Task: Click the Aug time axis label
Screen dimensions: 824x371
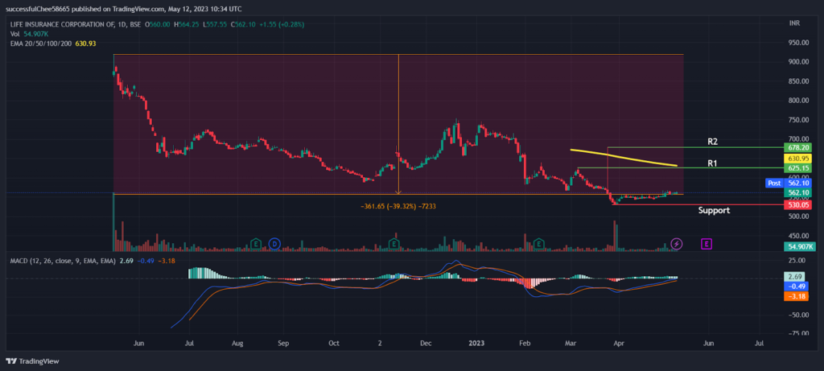Action: pos(237,343)
